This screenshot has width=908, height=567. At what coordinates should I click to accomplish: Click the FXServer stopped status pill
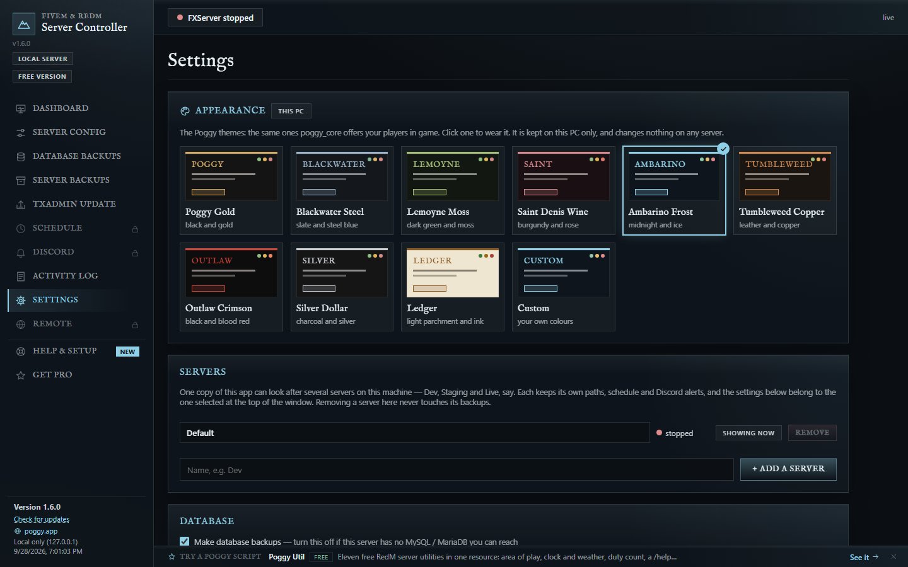(215, 18)
